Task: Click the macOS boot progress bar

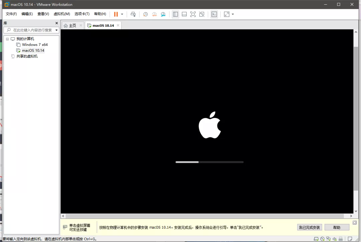Action: pos(210,162)
